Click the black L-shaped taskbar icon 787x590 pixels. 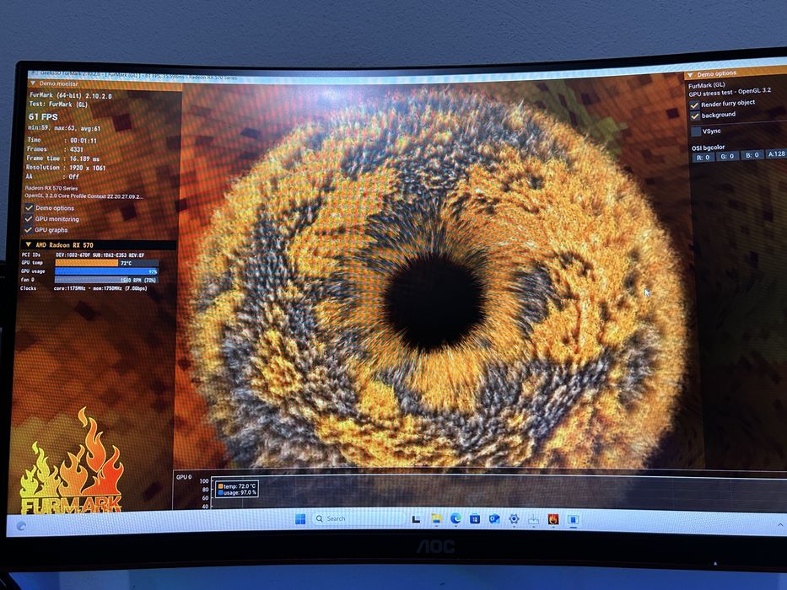click(416, 519)
